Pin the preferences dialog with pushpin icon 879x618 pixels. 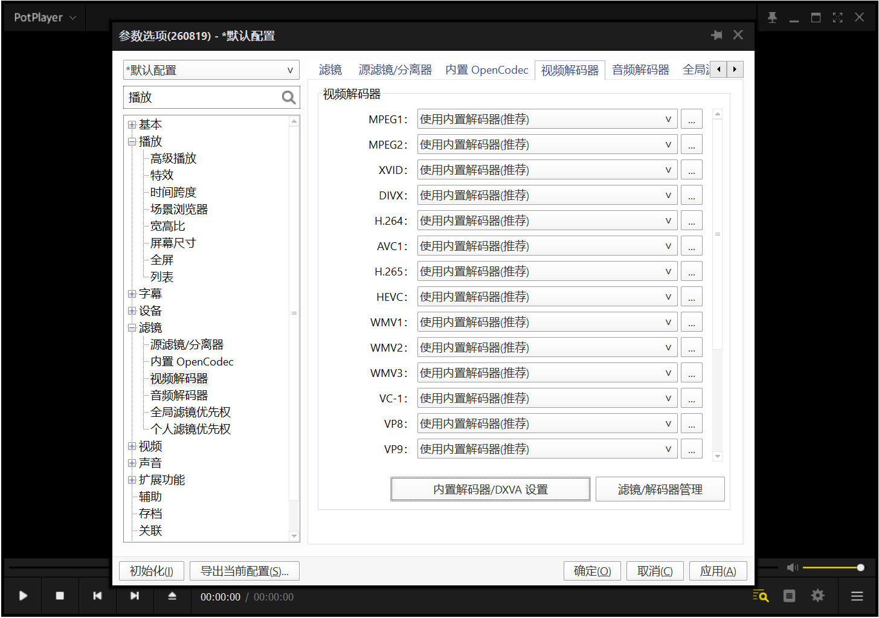point(716,35)
